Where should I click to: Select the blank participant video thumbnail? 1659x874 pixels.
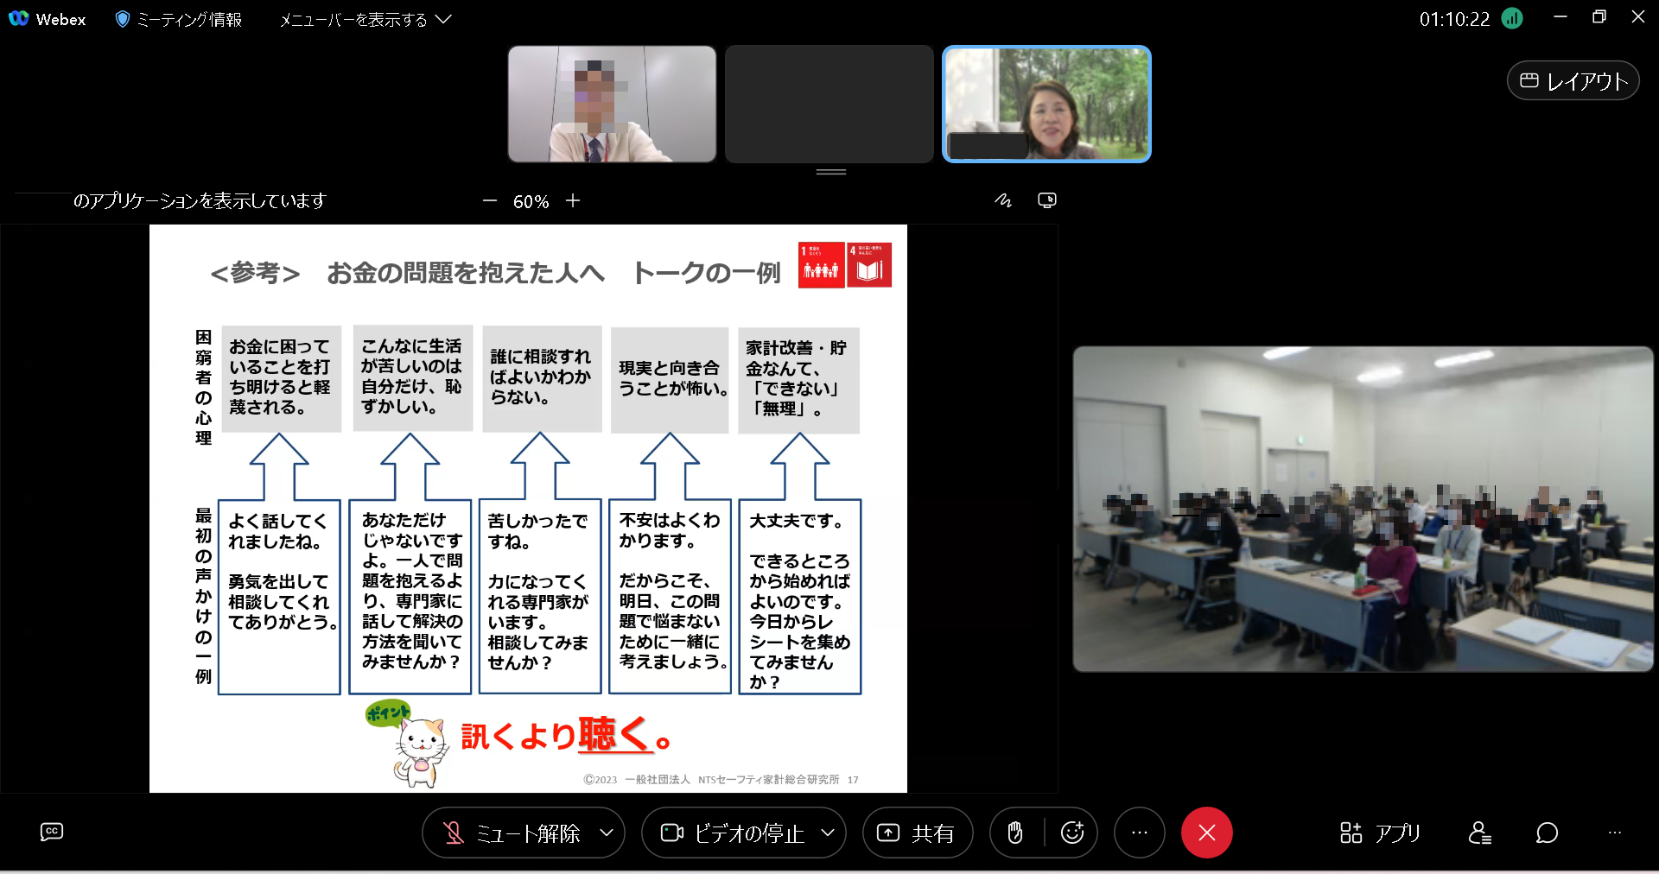point(829,104)
